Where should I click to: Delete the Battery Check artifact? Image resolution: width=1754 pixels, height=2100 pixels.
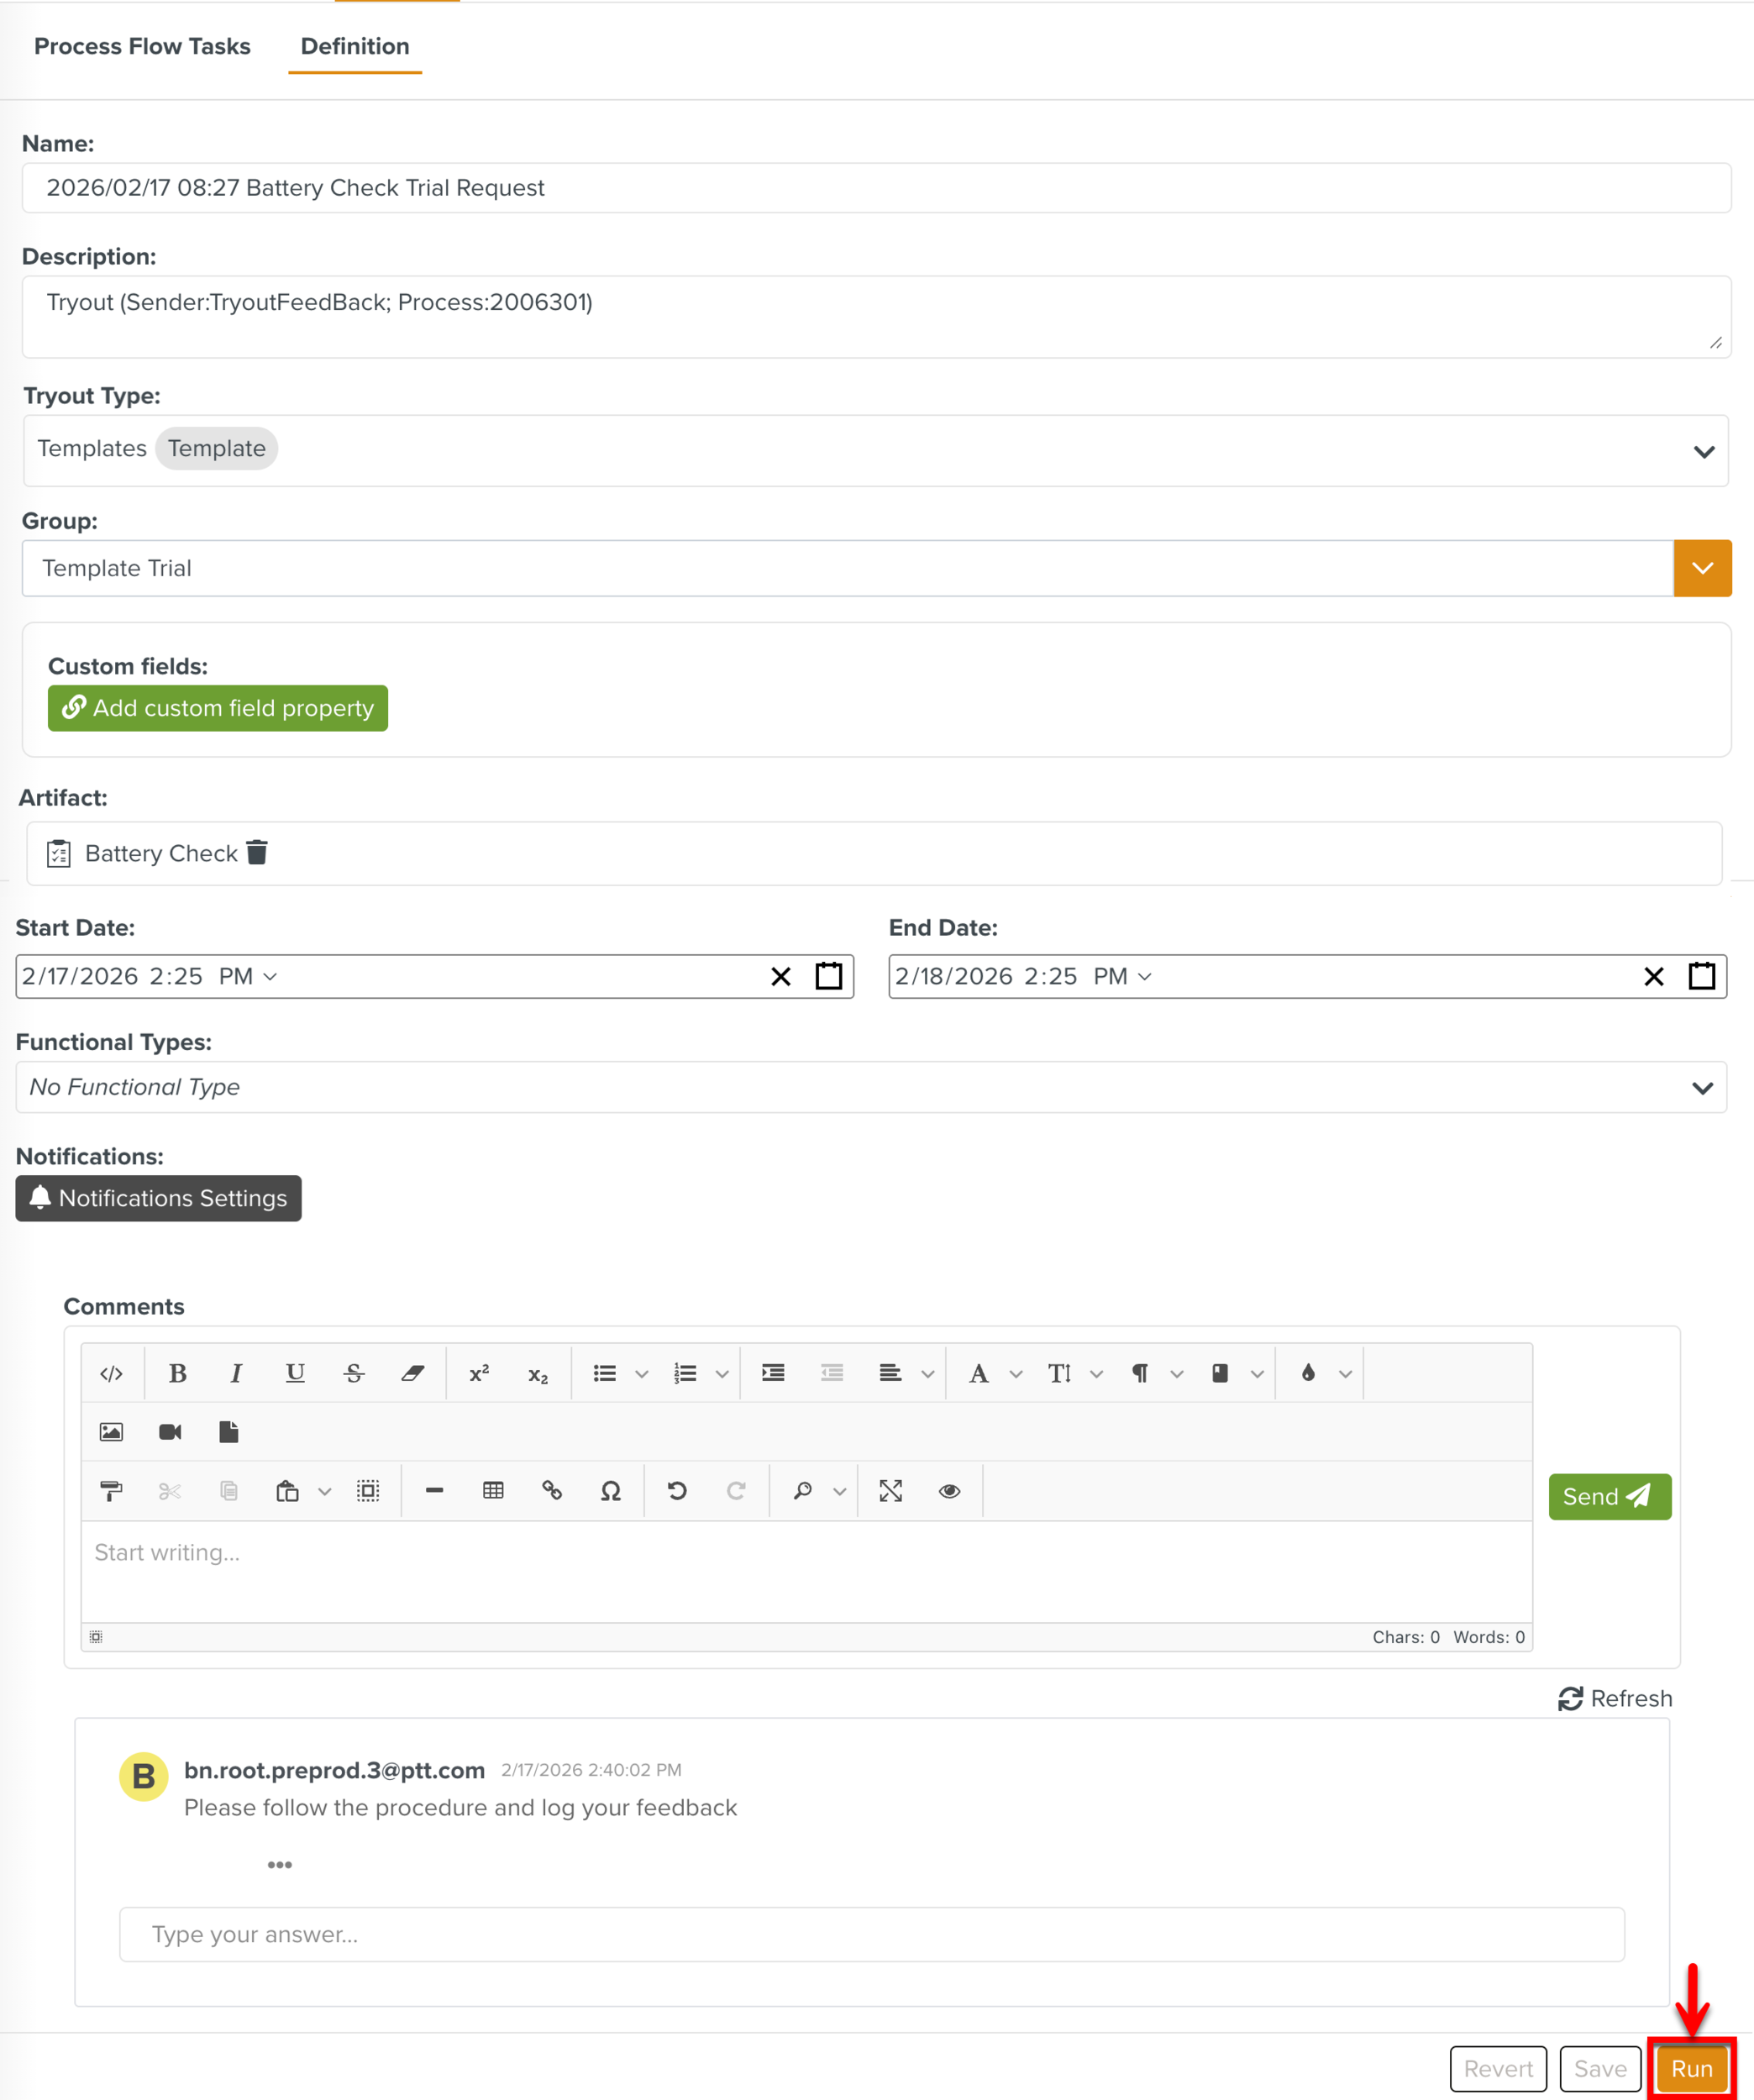[x=257, y=852]
